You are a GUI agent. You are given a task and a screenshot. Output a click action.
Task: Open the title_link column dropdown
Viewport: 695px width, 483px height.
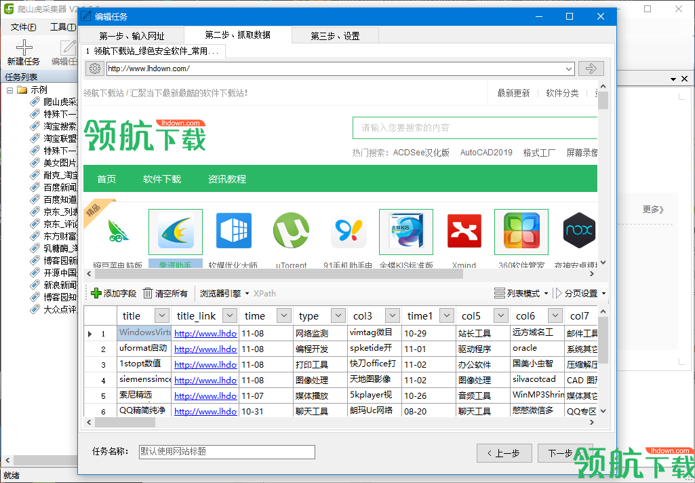click(x=230, y=316)
